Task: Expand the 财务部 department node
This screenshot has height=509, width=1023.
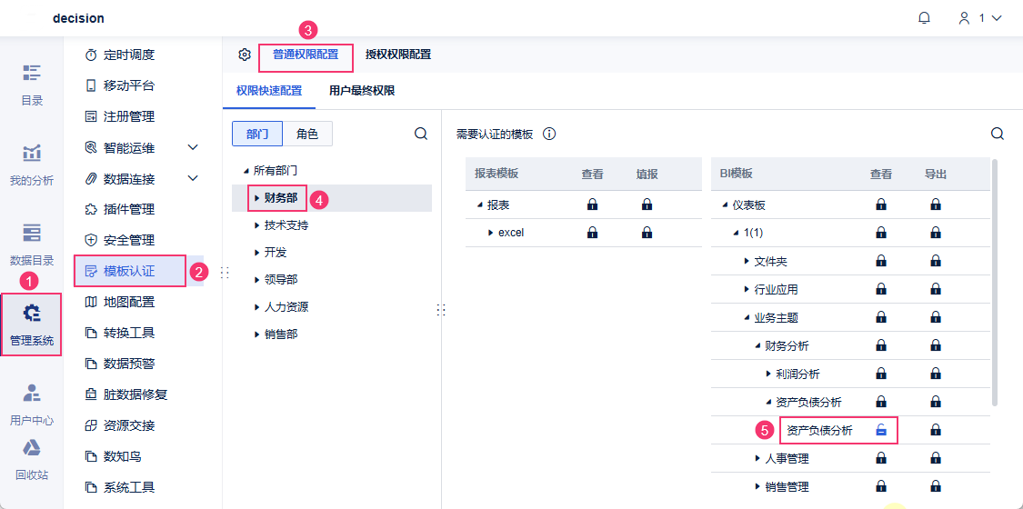Action: [257, 198]
